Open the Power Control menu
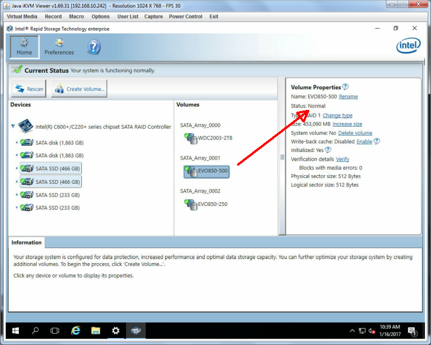Image resolution: width=431 pixels, height=345 pixels. point(185,17)
